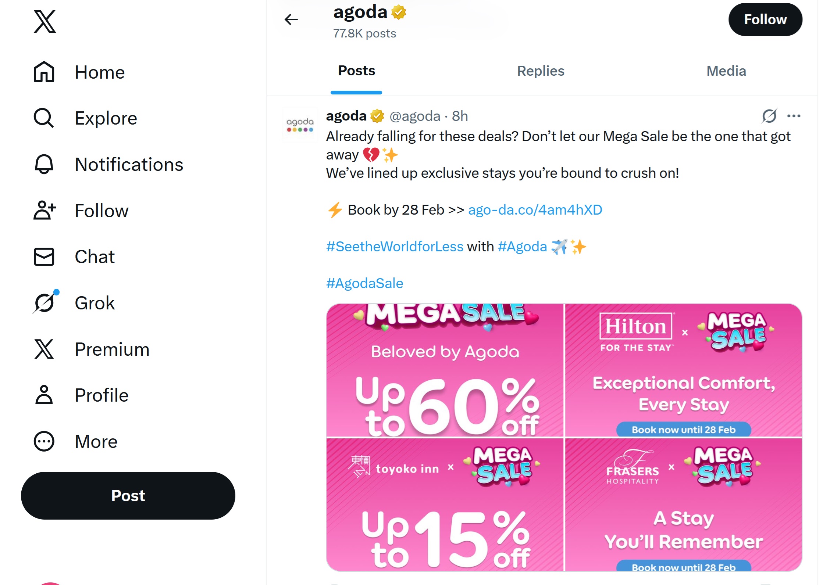This screenshot has width=823, height=585.
Task: Launch Grok from the sidebar icon
Action: pos(45,303)
